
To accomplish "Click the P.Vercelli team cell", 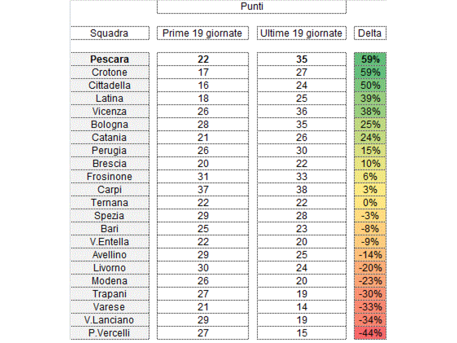I will pos(109,333).
